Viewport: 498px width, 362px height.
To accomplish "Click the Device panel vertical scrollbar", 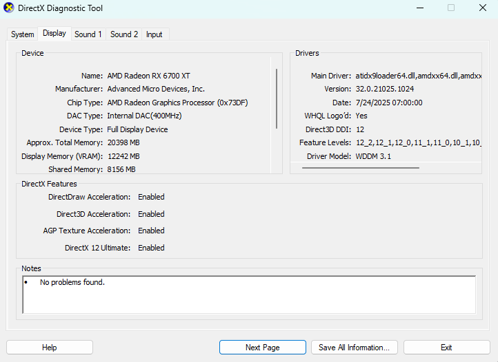I will click(x=277, y=98).
